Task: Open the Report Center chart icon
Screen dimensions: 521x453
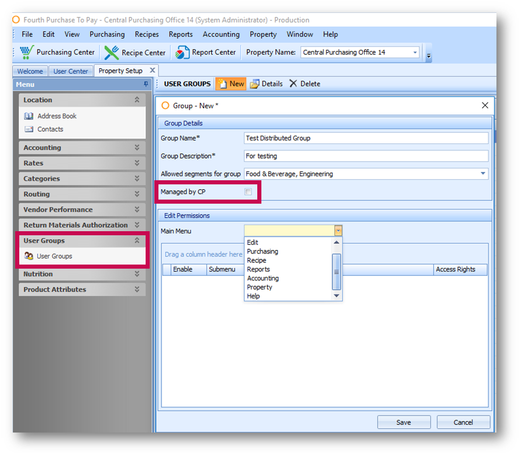Action: tap(182, 52)
